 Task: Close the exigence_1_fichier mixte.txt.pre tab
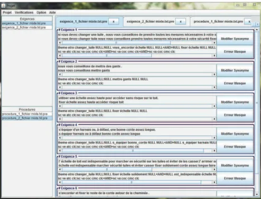(x=114, y=22)
